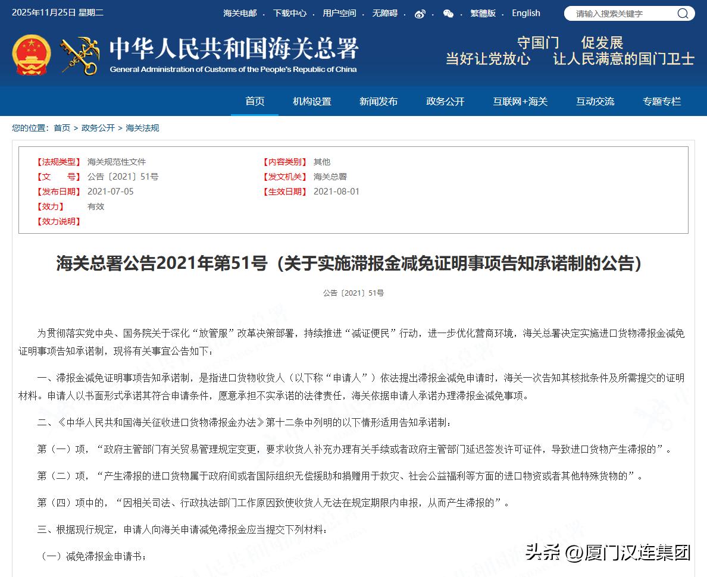This screenshot has width=707, height=577.
Task: Click the national emblem logo
Action: [x=32, y=55]
